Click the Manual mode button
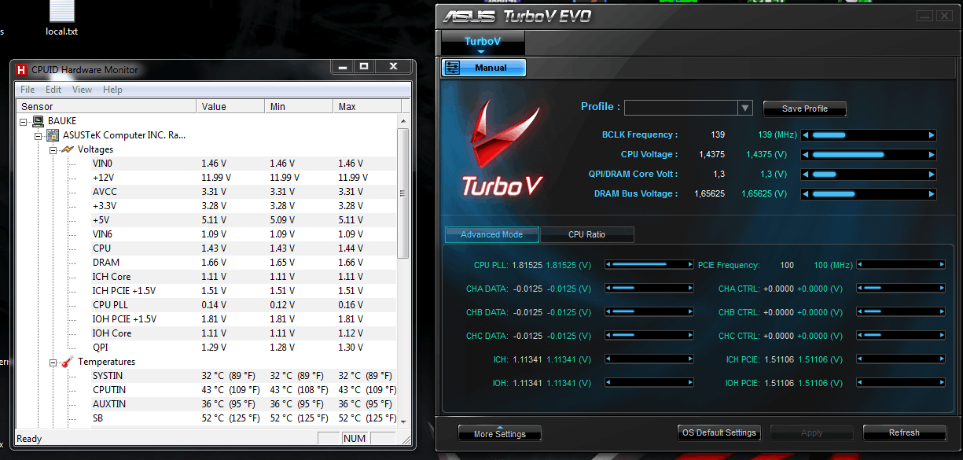Viewport: 963px width, 460px height. click(483, 68)
